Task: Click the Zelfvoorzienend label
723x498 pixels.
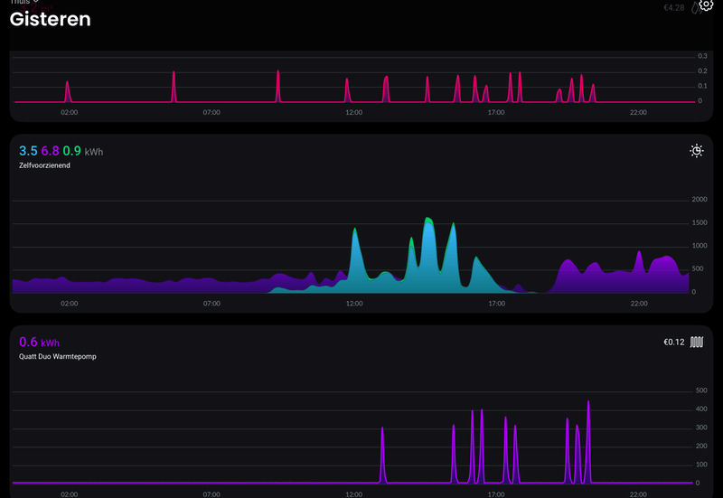Action: pos(44,165)
